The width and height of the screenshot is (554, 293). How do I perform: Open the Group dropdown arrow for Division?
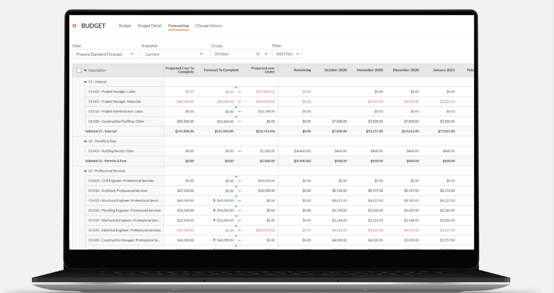coord(266,54)
